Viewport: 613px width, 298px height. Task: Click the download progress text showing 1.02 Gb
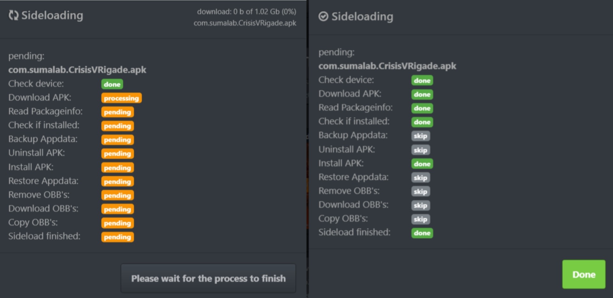[x=246, y=11]
